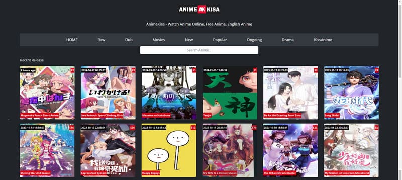Click the episode badge on Demon Queen card
The image size is (402, 180).
(254, 128)
